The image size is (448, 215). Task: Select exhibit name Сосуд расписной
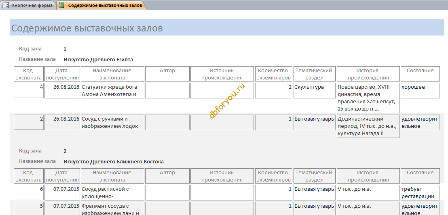click(x=112, y=192)
